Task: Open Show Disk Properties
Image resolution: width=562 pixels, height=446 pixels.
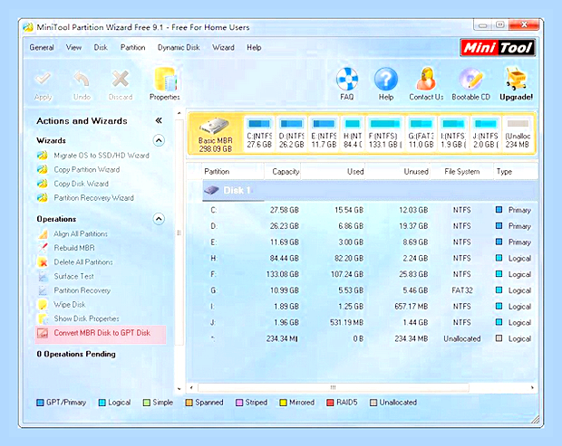Action: [x=86, y=318]
